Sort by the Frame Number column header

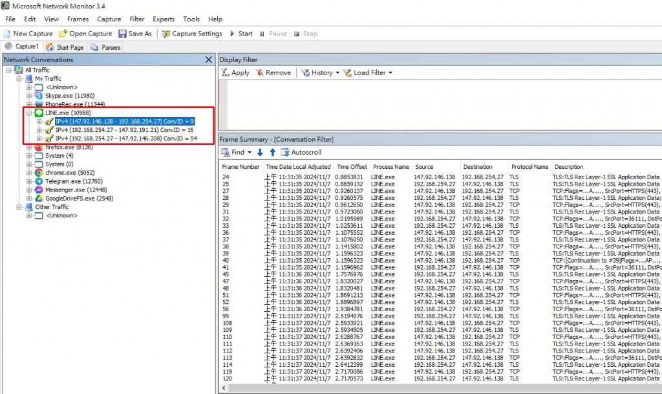240,167
